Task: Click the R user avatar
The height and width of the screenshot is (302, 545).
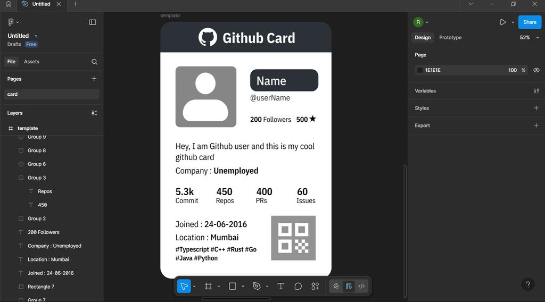Action: tap(418, 22)
